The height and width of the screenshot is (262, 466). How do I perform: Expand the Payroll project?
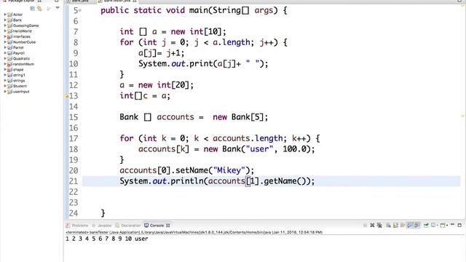5,53
